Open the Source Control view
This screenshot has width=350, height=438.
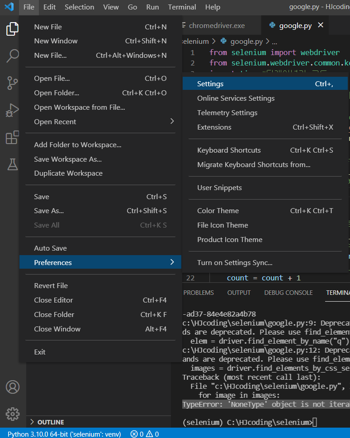pyautogui.click(x=12, y=83)
